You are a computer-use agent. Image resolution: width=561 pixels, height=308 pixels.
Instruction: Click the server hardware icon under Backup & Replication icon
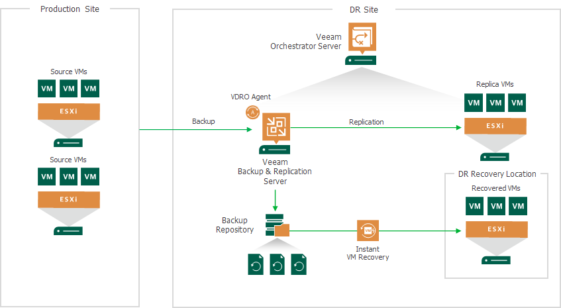275,150
